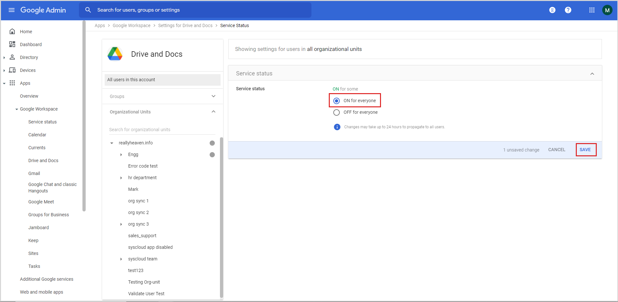Viewport: 618px width, 302px height.
Task: Select syscloud app disabled unit
Action: click(x=150, y=247)
